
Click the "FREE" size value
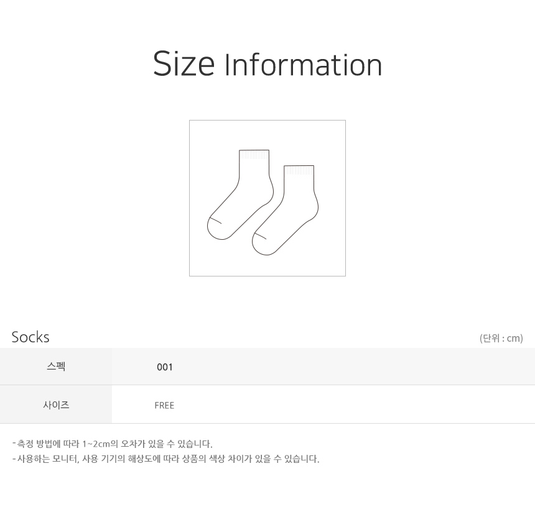[164, 406]
